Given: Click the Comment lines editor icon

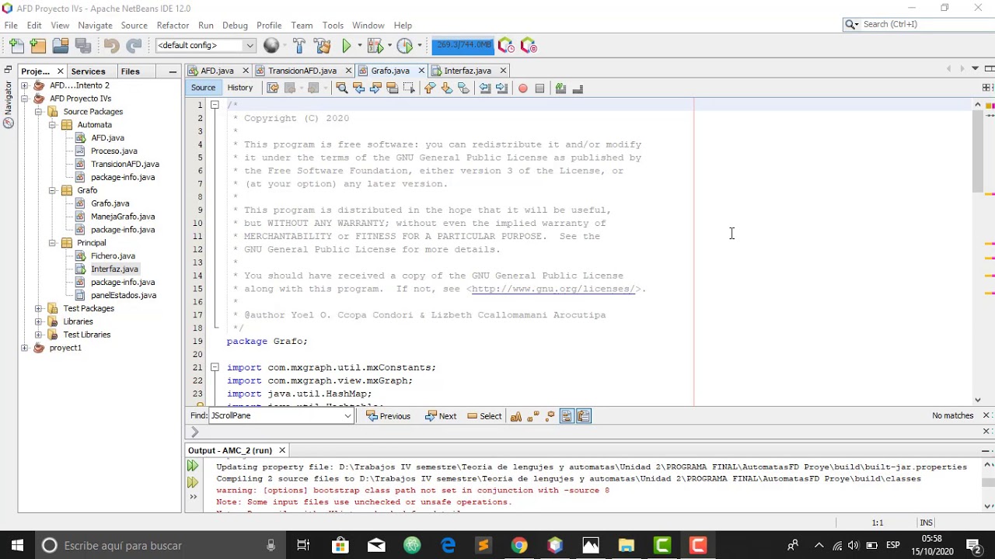Looking at the screenshot, I should 560,89.
